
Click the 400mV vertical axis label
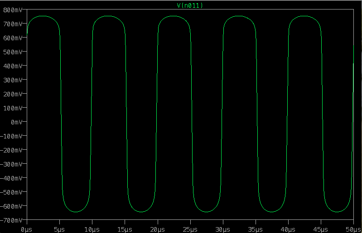13,66
